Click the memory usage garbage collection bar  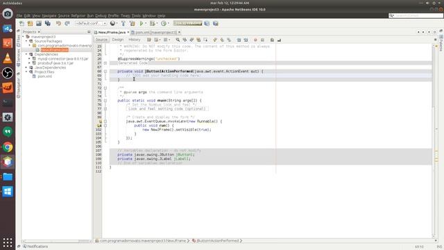point(187,23)
